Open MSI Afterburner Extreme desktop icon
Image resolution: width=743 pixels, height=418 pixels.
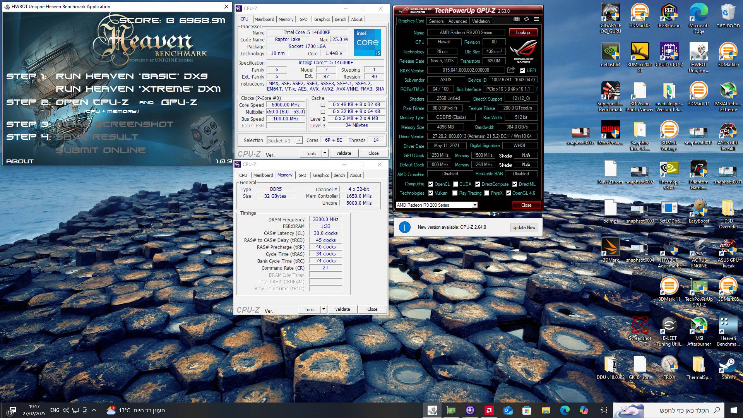[x=728, y=96]
